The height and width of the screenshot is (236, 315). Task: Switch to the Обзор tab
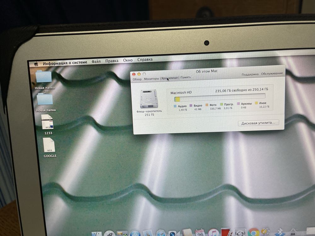[x=137, y=79]
